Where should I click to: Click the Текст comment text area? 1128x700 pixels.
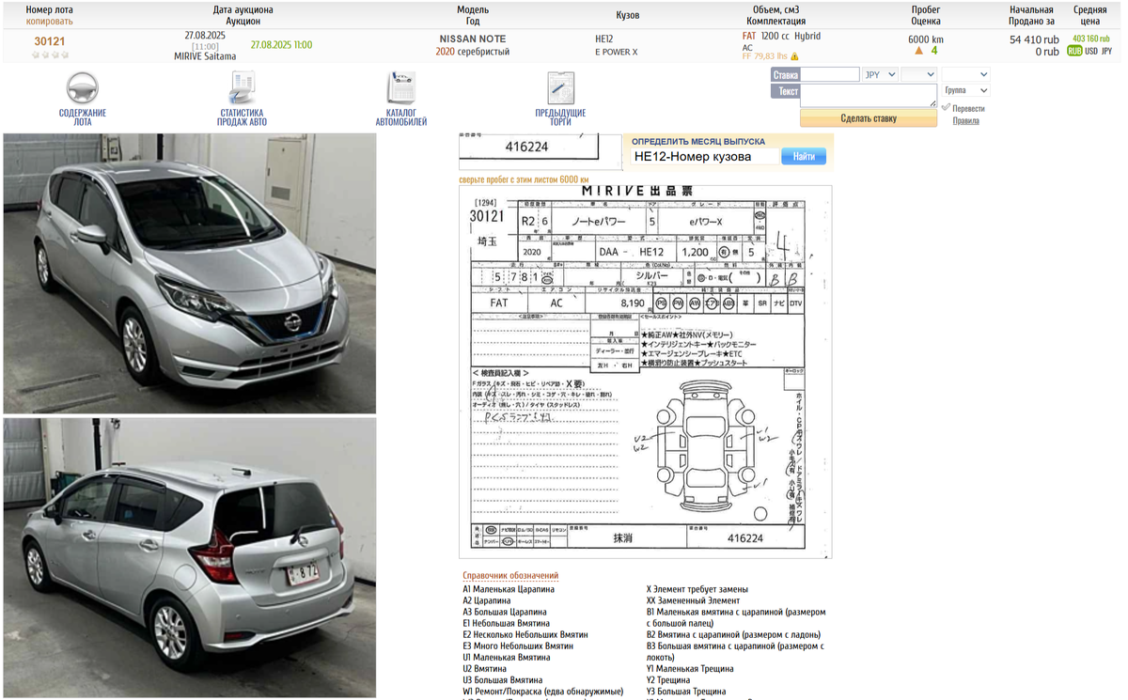869,96
